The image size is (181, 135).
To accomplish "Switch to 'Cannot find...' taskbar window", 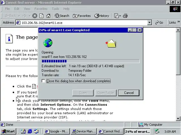I will [x=111, y=131].
